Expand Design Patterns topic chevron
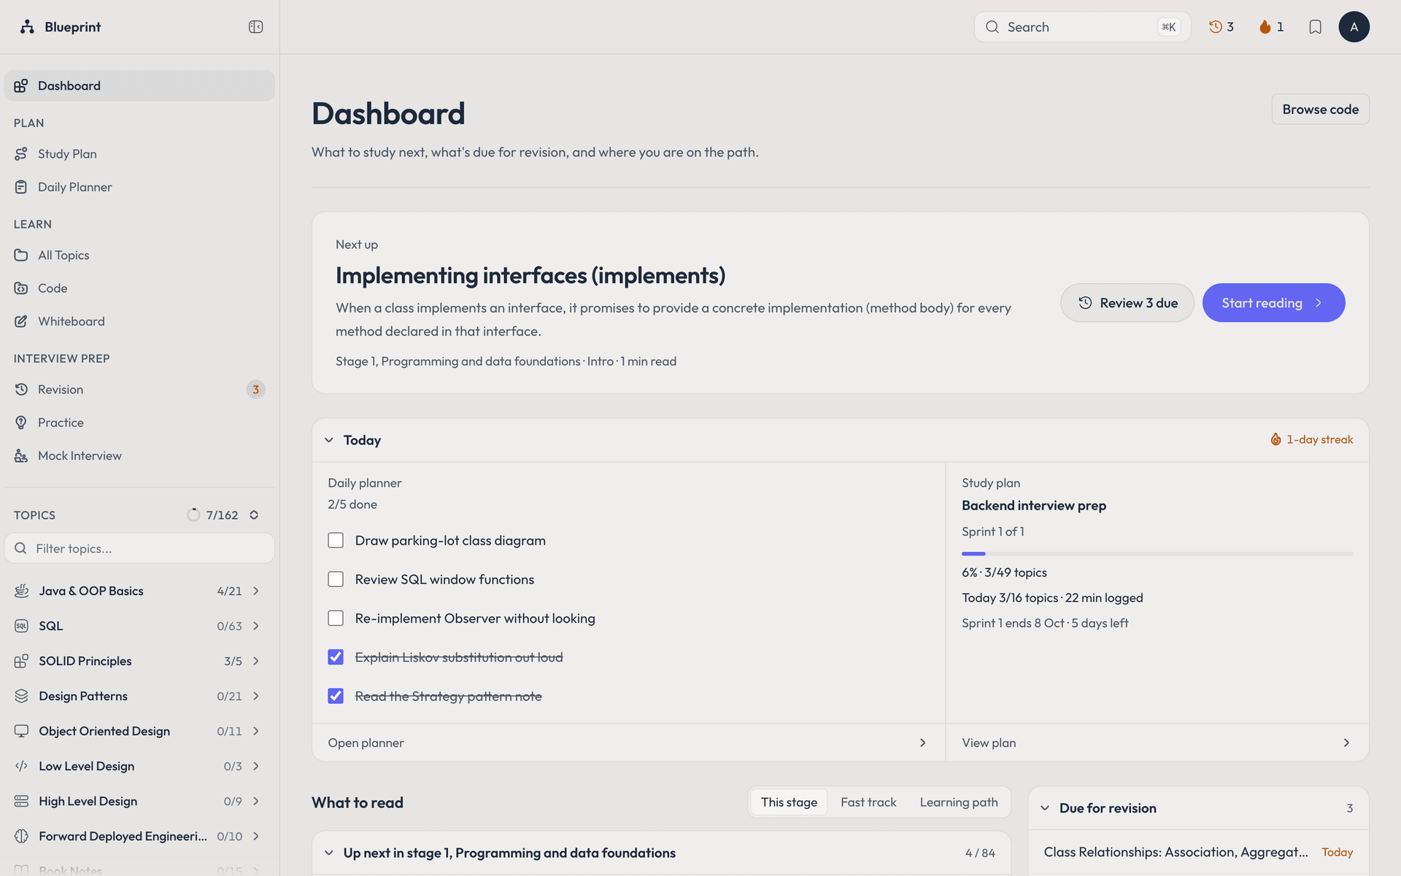 tap(256, 696)
